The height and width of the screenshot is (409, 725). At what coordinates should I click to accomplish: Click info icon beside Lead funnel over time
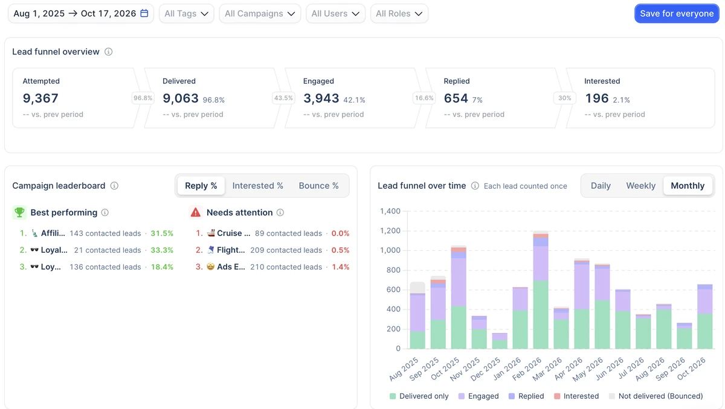click(x=475, y=186)
